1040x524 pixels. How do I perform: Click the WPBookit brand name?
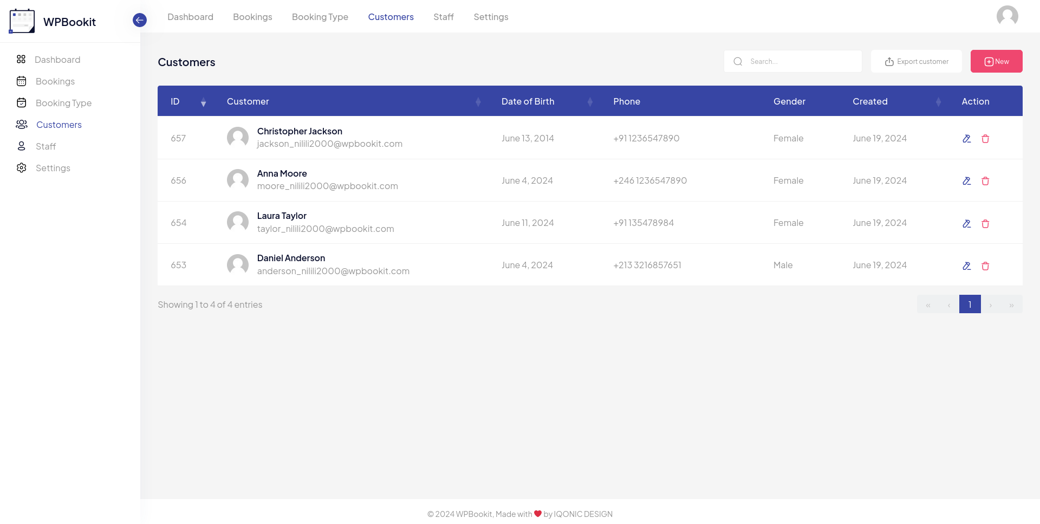[x=69, y=22]
